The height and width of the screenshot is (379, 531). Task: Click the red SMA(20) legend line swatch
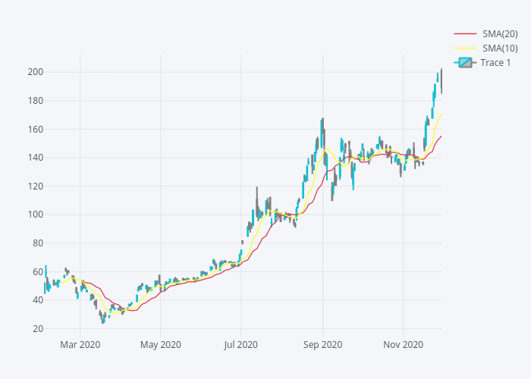point(465,34)
